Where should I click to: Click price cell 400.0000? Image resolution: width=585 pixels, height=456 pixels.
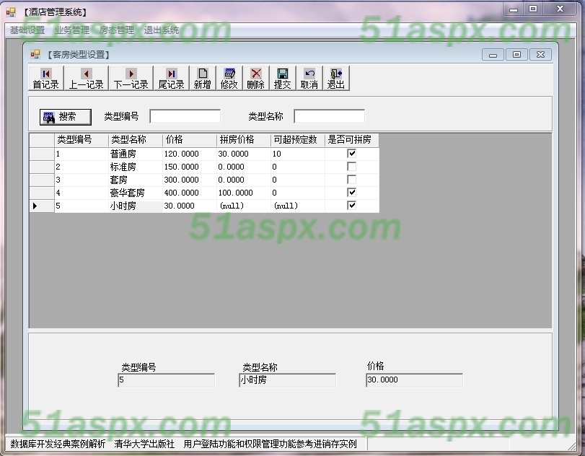(190, 193)
